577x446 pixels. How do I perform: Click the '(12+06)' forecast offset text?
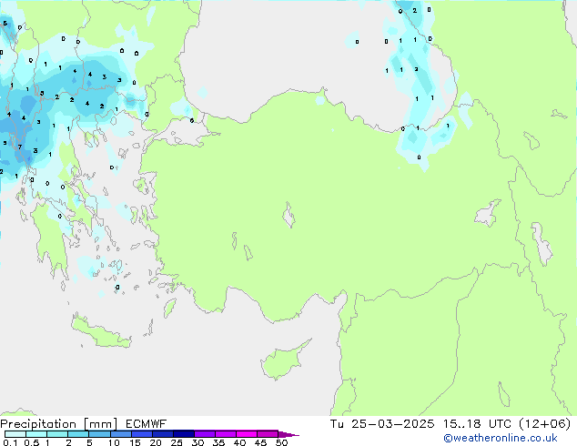(544, 424)
